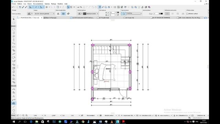Click the contour pen color swatch
This screenshot has width=220, height=124.
[161, 14]
